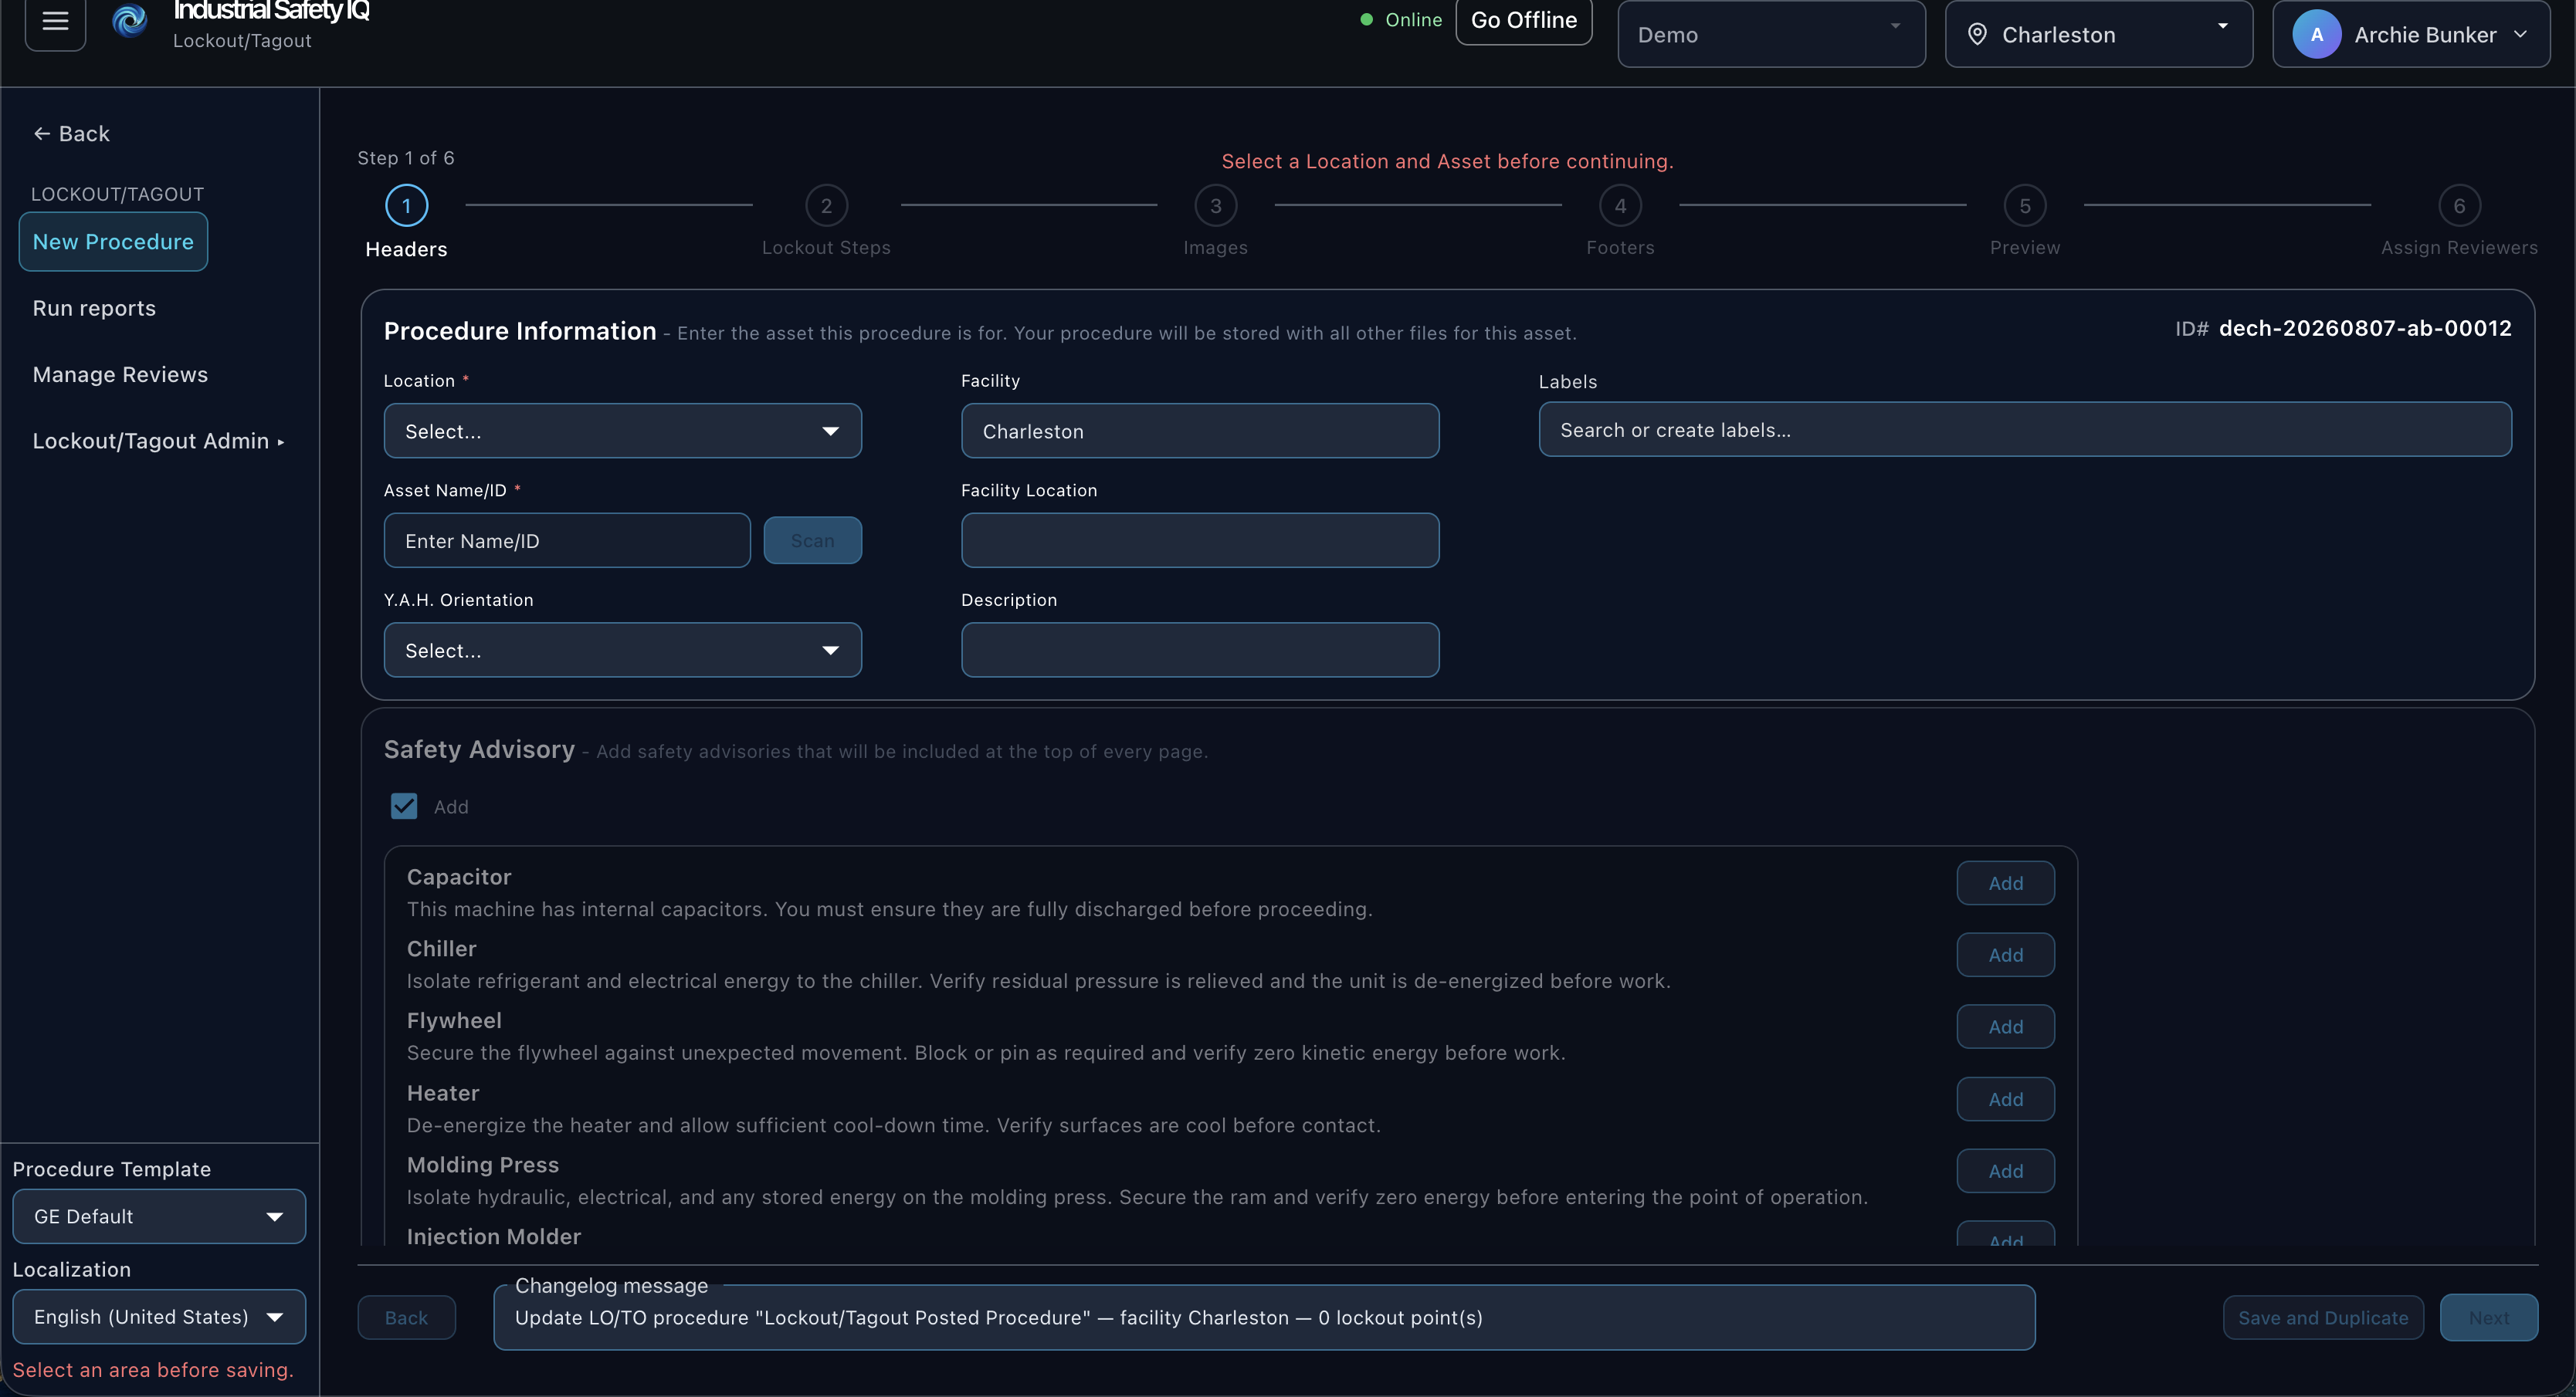2576x1397 pixels.
Task: Click the step 1 Headers circle
Action: (x=406, y=206)
